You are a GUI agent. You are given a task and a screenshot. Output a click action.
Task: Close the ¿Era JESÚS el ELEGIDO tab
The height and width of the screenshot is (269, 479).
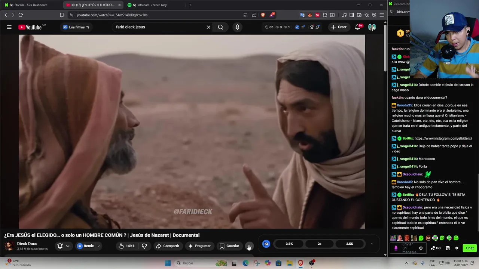(x=119, y=5)
